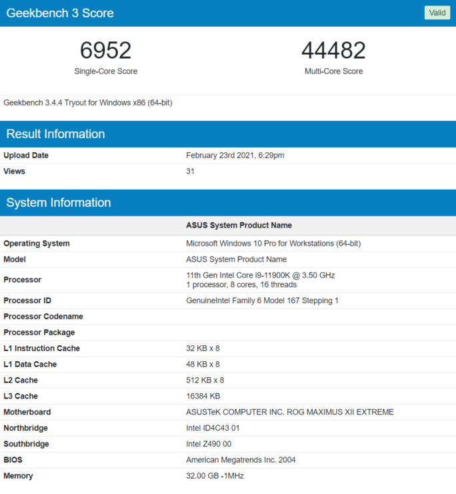The height and width of the screenshot is (494, 456).
Task: Click the Processor Package label
Action: coord(39,332)
